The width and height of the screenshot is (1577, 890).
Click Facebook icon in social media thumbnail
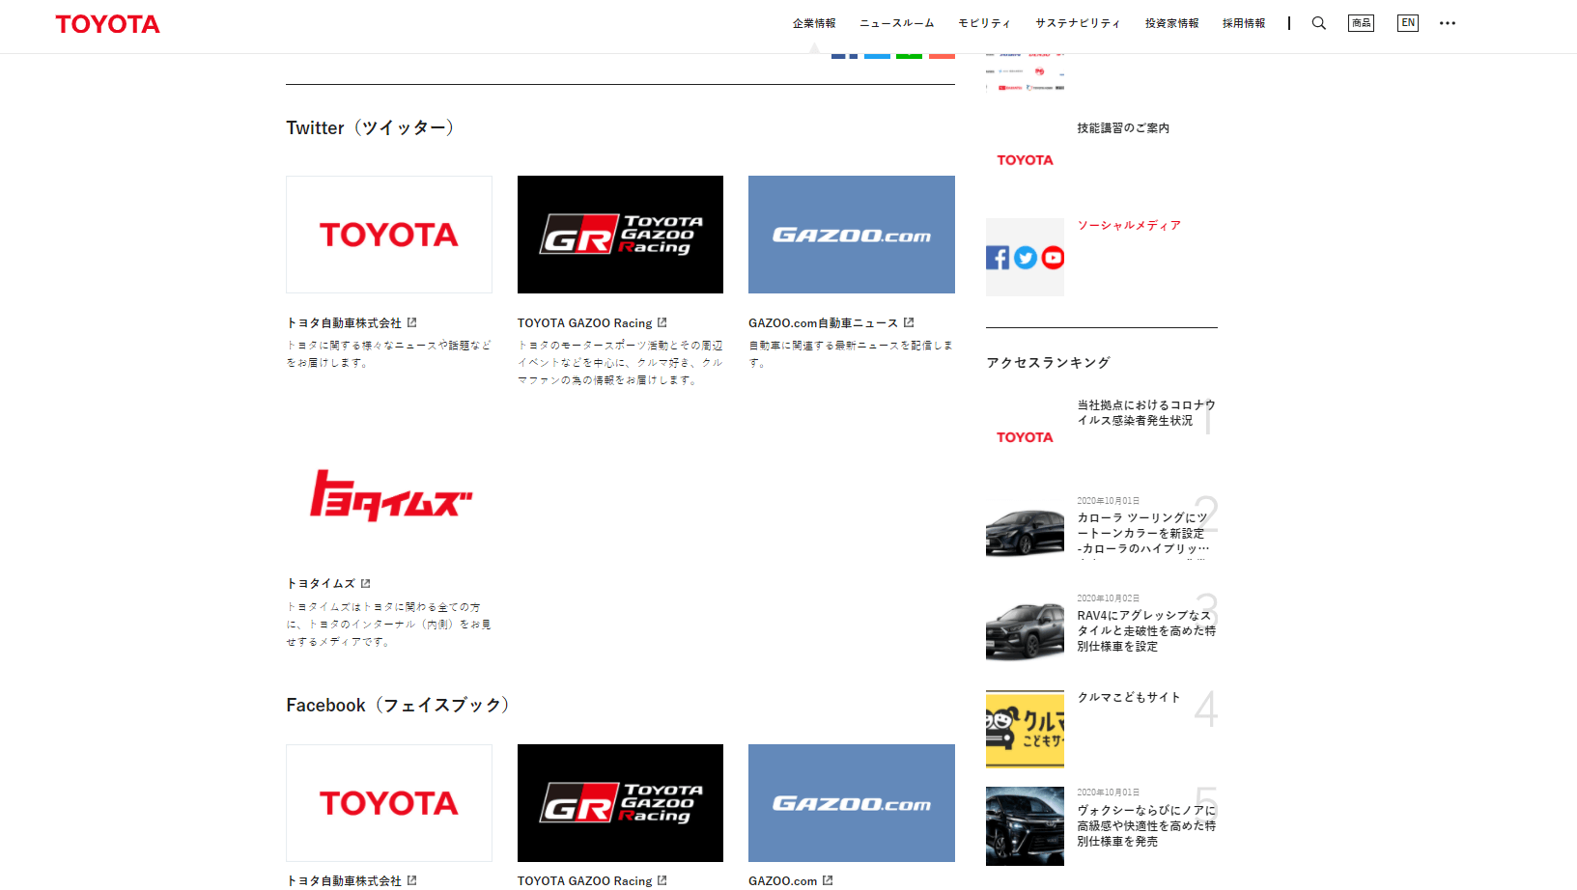[998, 258]
